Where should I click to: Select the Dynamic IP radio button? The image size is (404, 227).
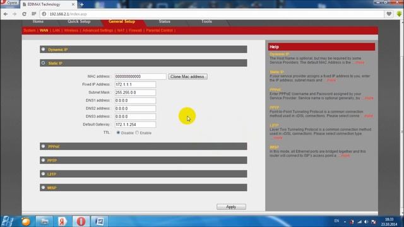(x=43, y=49)
